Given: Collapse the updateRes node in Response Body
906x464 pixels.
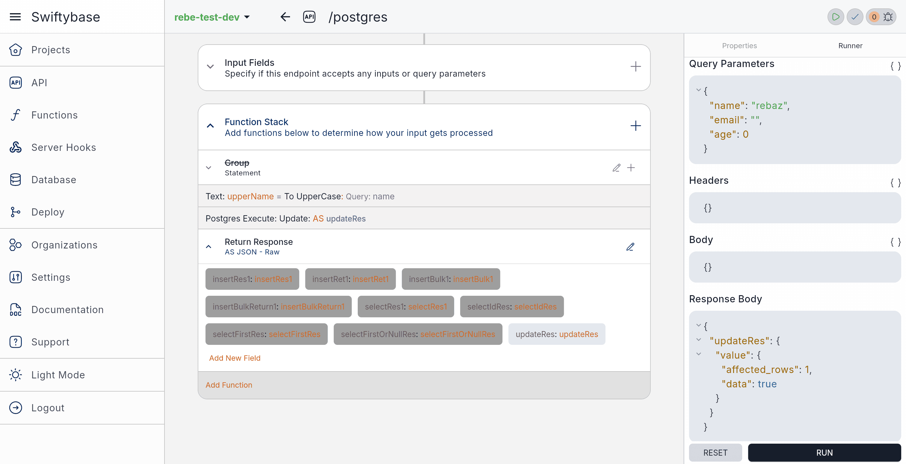Looking at the screenshot, I should pyautogui.click(x=698, y=339).
